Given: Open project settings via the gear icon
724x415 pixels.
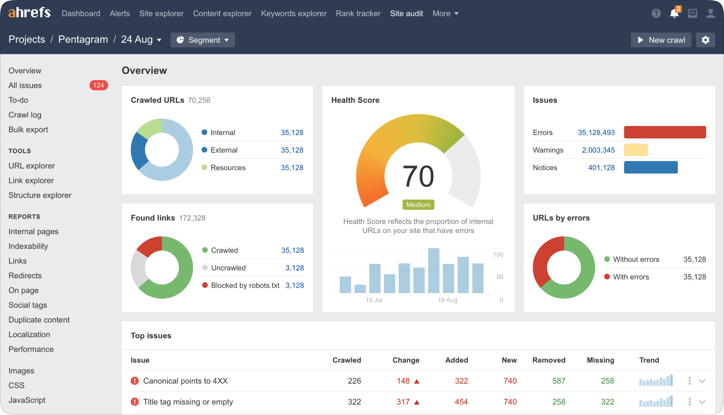Looking at the screenshot, I should tap(705, 40).
